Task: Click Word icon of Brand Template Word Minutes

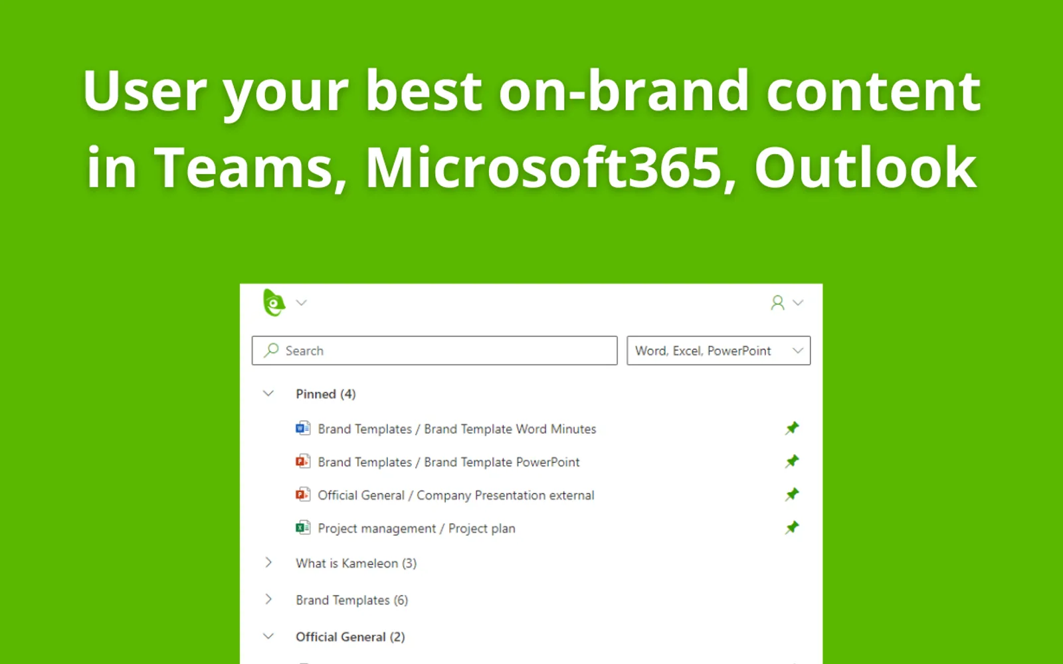Action: point(303,428)
